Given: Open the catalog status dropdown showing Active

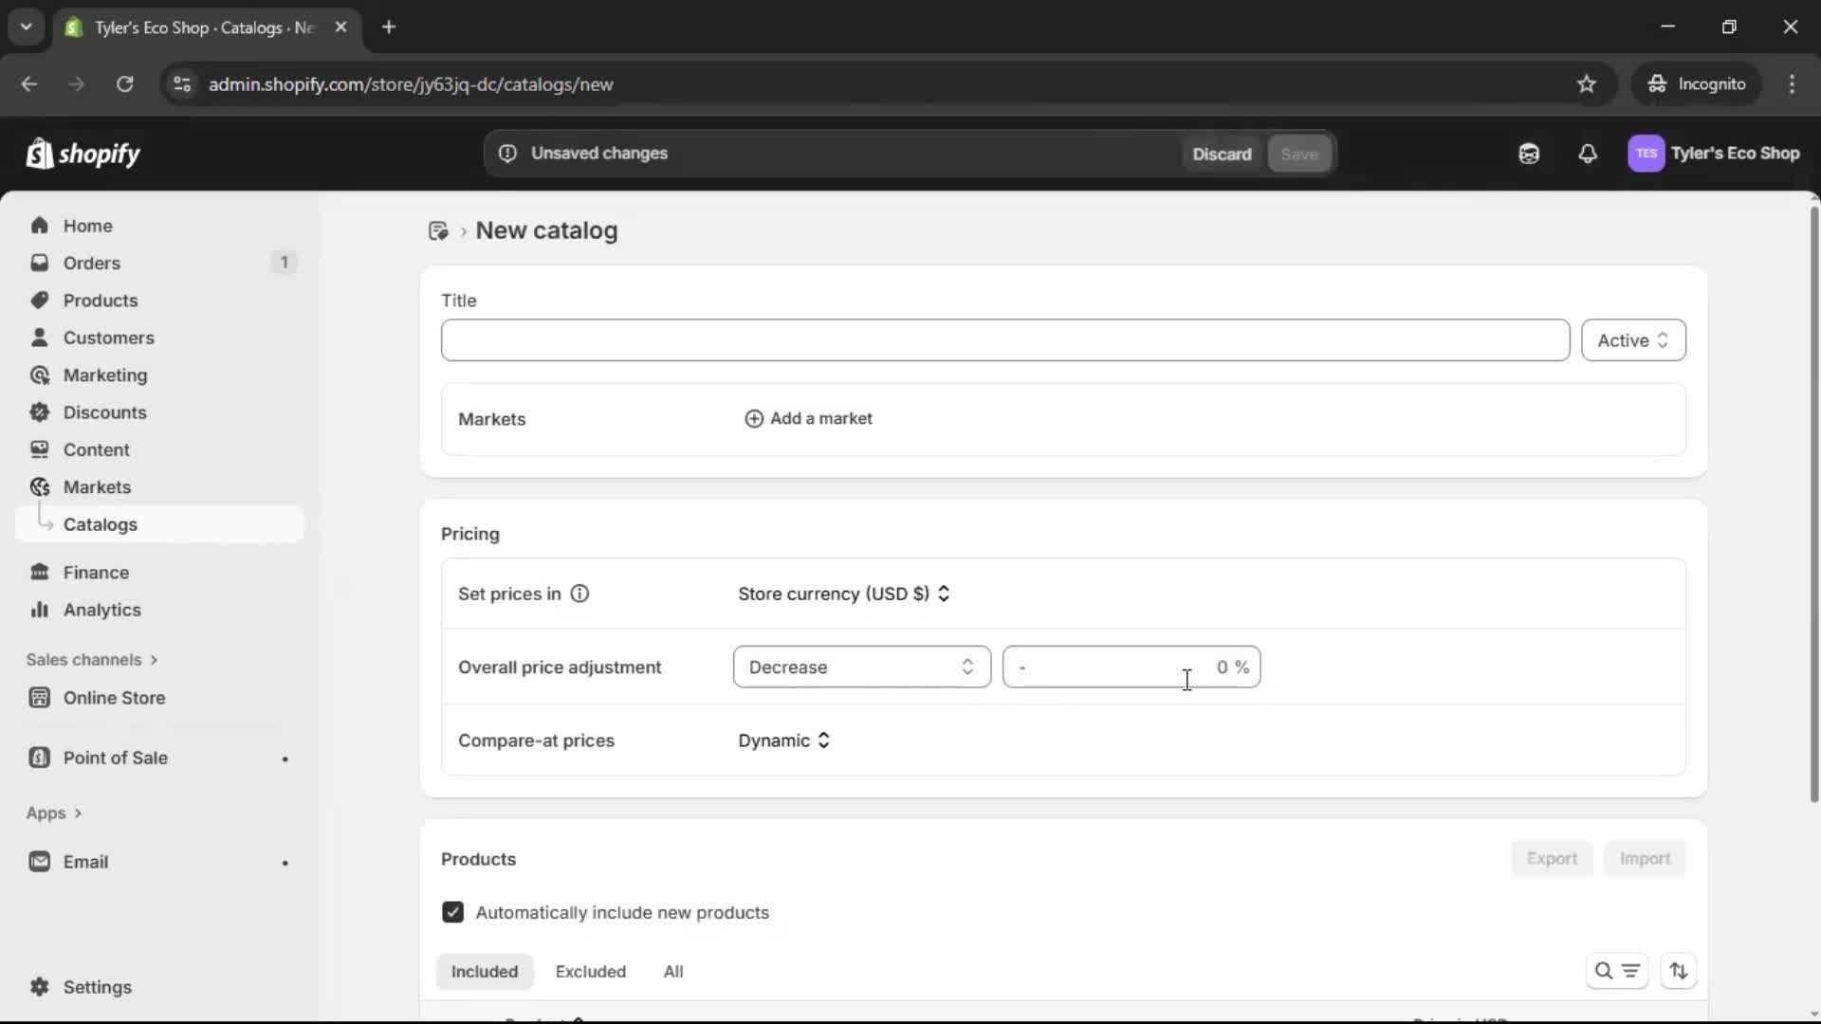Looking at the screenshot, I should point(1633,339).
